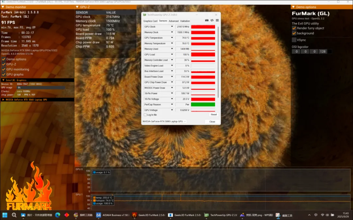Screen dimensions: 353x220
Task: Click the 91 FPS readout
Action: coord(8,22)
